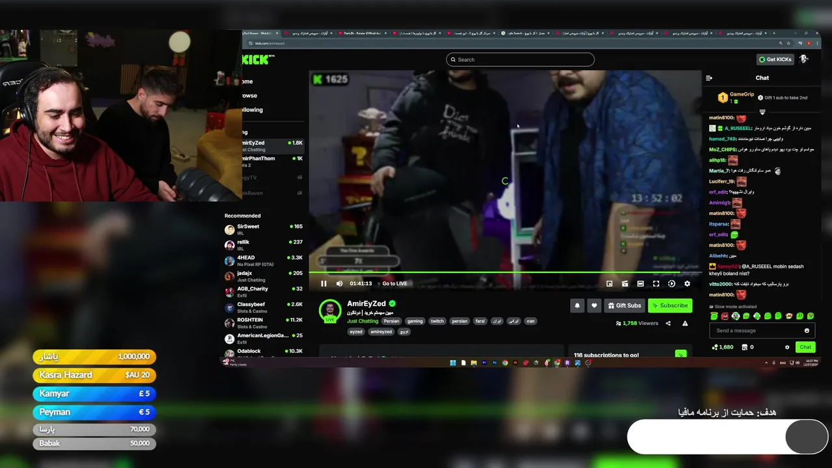
Task: Open the Just Chatting category link
Action: [x=363, y=321]
